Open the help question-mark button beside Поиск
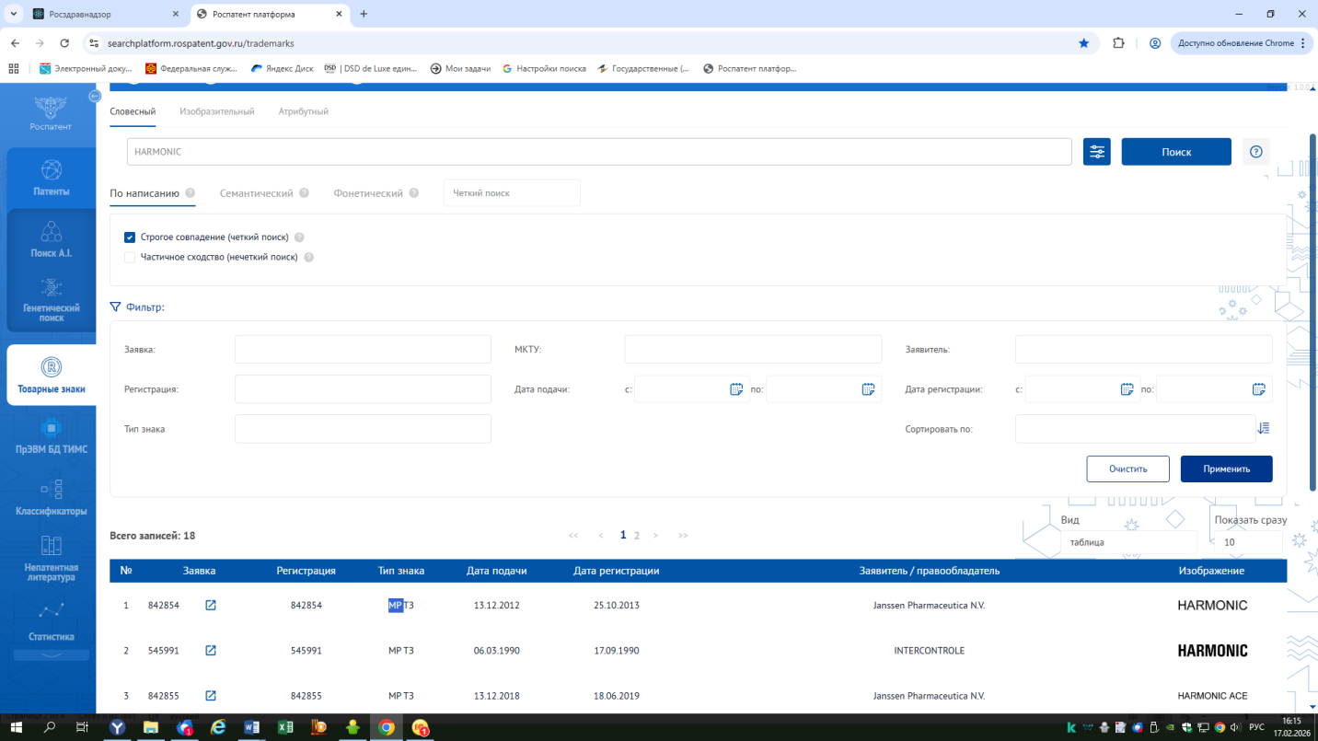1318x741 pixels. [x=1256, y=152]
